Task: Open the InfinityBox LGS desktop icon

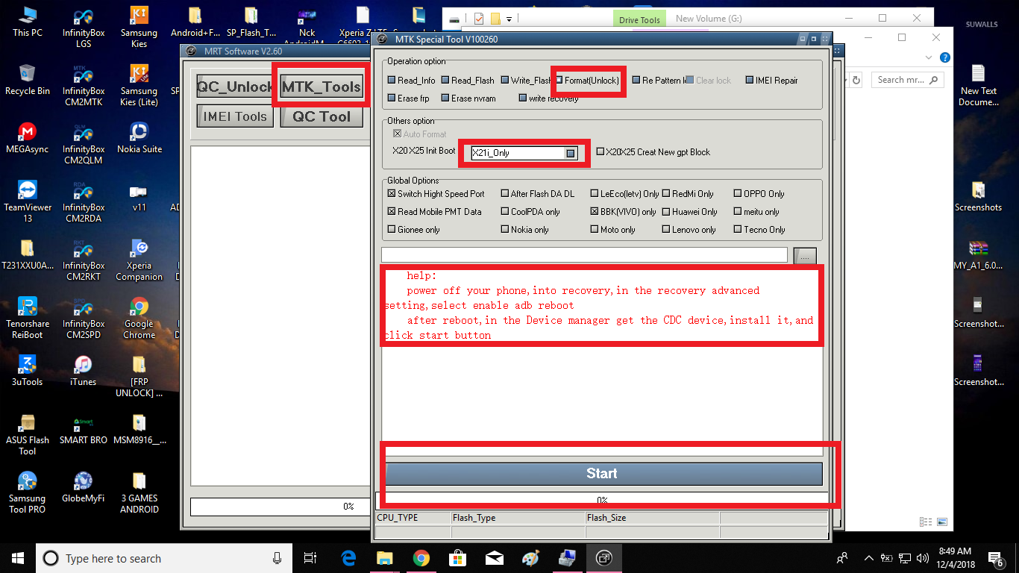Action: tap(84, 27)
